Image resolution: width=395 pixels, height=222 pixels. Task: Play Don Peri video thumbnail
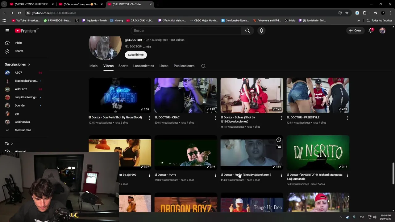point(120,95)
